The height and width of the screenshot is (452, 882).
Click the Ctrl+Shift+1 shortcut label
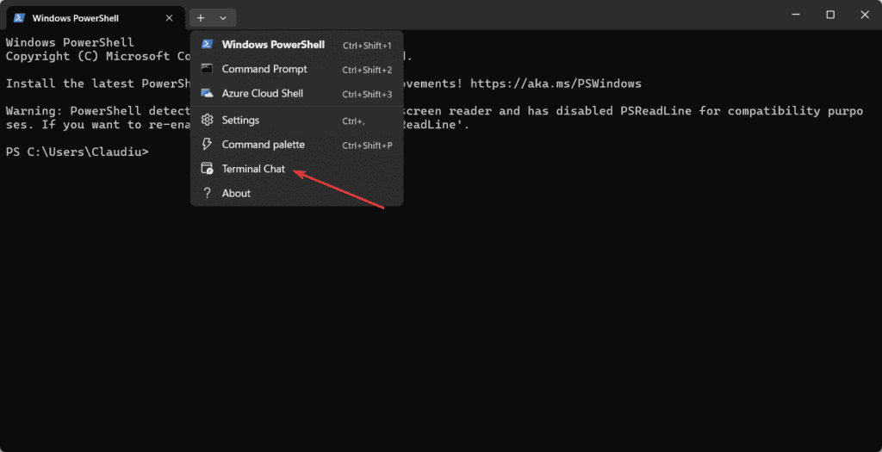point(367,46)
